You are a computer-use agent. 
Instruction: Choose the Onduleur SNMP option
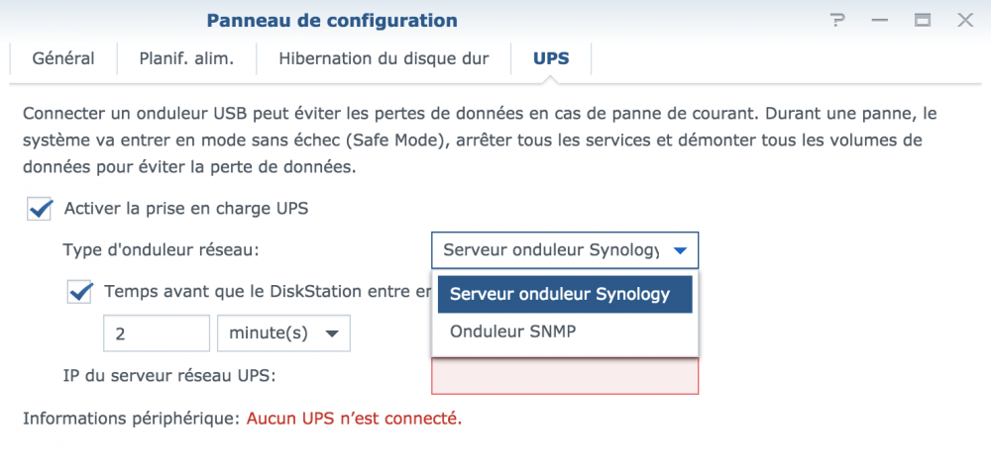[x=512, y=332]
